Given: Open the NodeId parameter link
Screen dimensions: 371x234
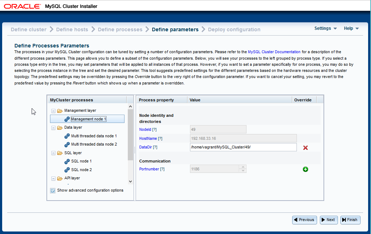Looking at the screenshot, I should click(145, 129).
